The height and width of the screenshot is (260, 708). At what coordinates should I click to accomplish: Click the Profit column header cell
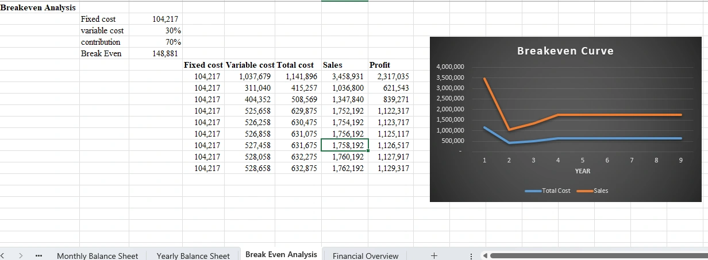point(380,65)
